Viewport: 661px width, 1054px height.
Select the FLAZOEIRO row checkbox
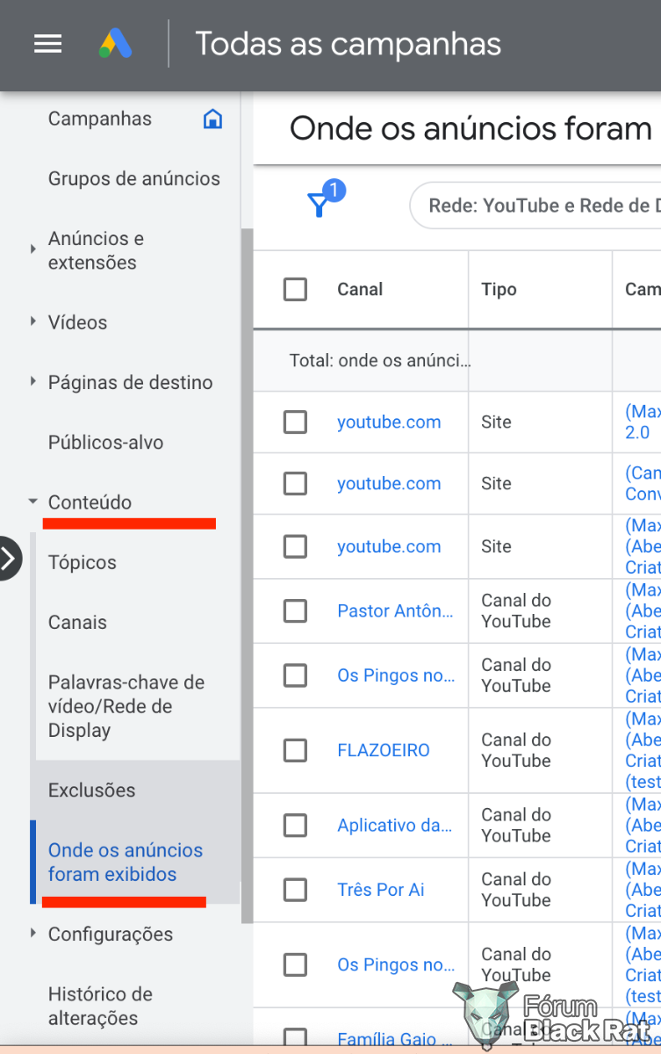(x=295, y=750)
